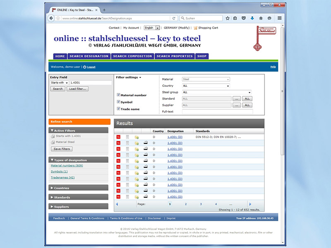The width and height of the screenshot is (331, 248).
Task: Click the lock icon beside 'Starts with 1.4301' filter
Action: click(53, 136)
